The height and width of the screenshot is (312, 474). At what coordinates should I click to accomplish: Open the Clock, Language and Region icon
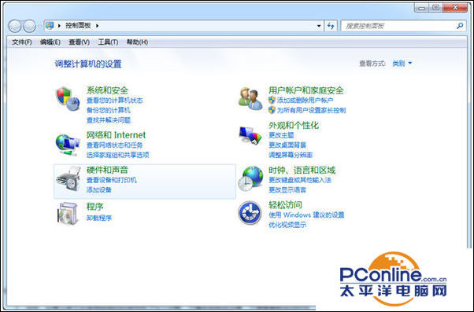(250, 178)
